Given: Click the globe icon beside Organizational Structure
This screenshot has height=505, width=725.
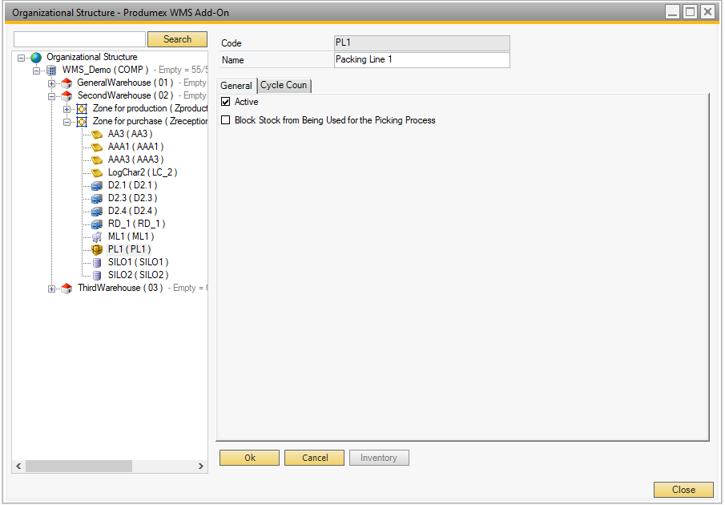Looking at the screenshot, I should pos(36,58).
